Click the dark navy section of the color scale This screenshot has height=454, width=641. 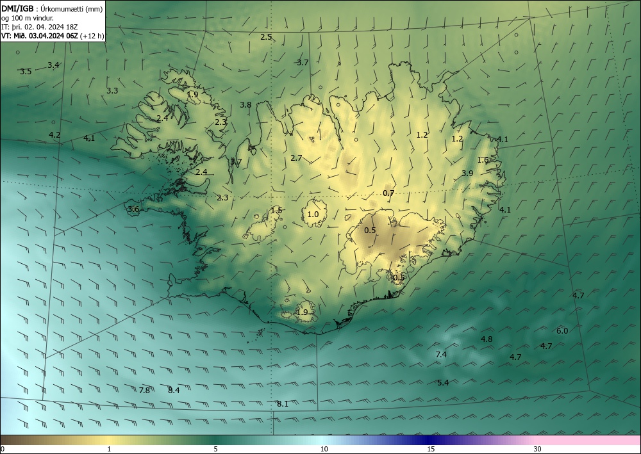tap(427, 440)
